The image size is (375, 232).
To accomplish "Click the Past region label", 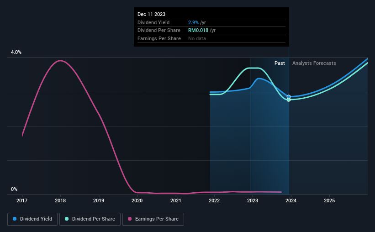I will [x=280, y=63].
